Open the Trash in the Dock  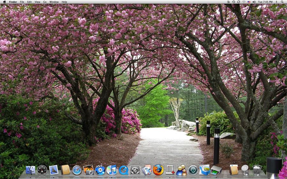point(257,170)
